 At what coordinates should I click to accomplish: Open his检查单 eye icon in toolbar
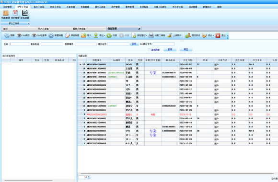pyautogui.click(x=34, y=35)
